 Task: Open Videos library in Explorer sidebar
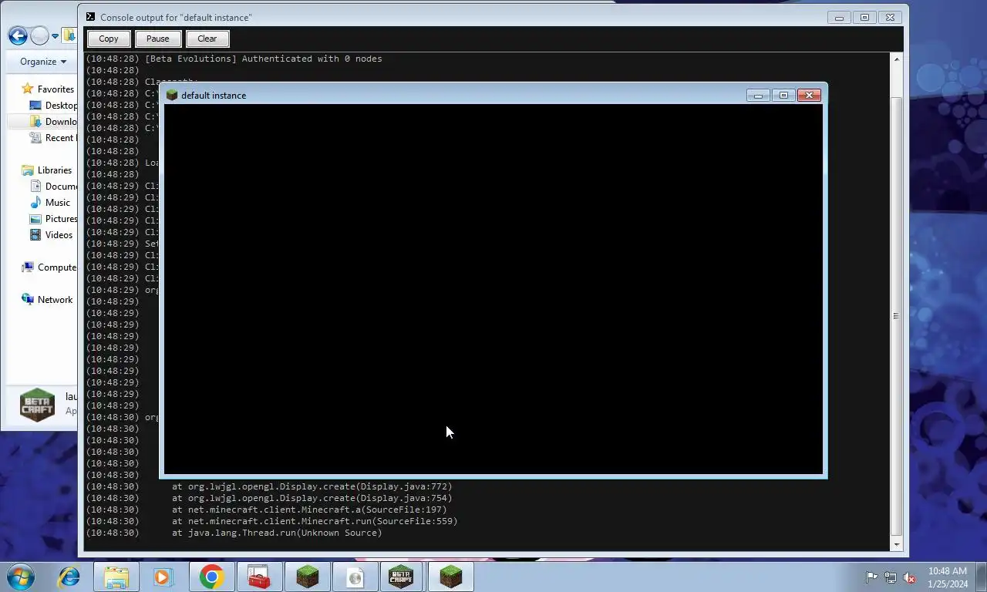(59, 235)
